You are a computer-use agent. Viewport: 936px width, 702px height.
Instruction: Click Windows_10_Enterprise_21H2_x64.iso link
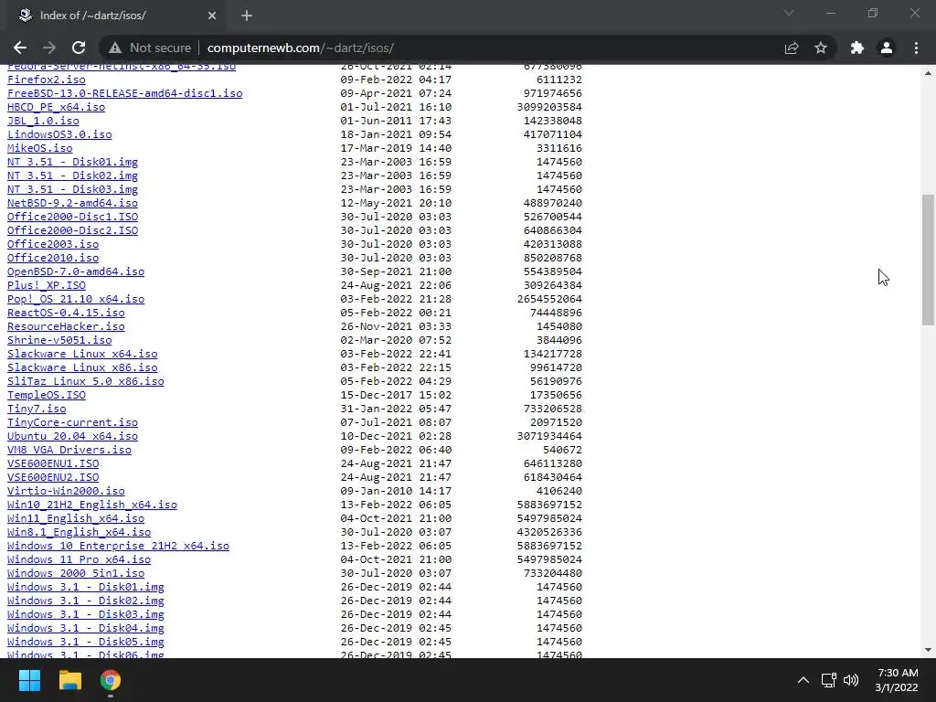[118, 547]
